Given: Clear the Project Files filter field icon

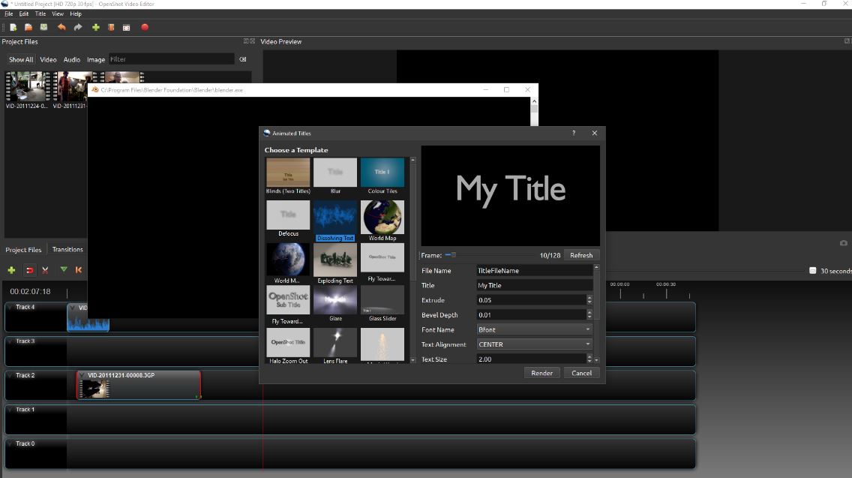Looking at the screenshot, I should 243,59.
